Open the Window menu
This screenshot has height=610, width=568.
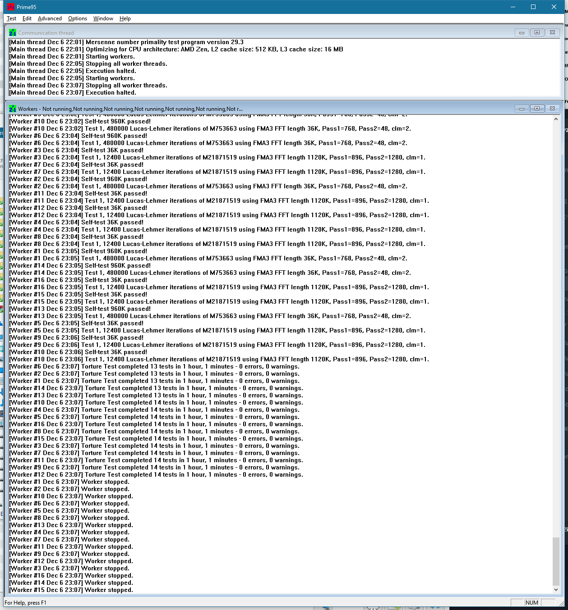103,18
